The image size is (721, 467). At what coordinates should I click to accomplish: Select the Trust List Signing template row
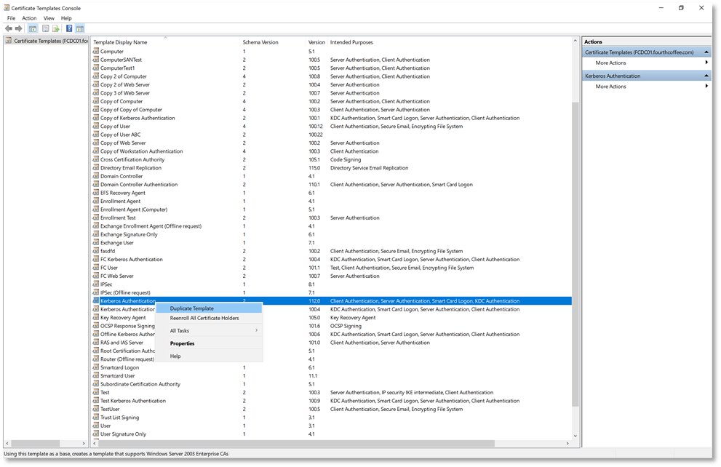[121, 418]
